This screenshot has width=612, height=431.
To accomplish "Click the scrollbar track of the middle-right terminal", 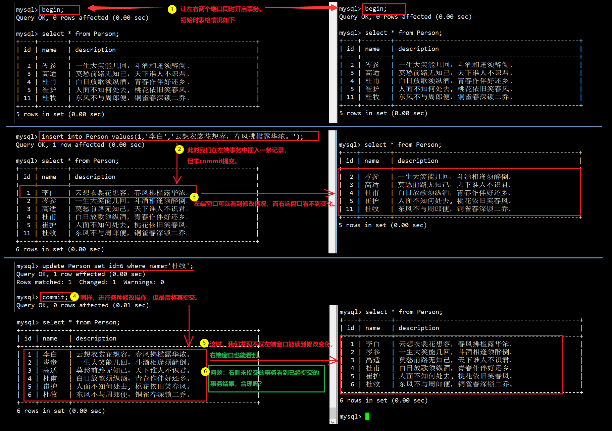I will [333, 192].
